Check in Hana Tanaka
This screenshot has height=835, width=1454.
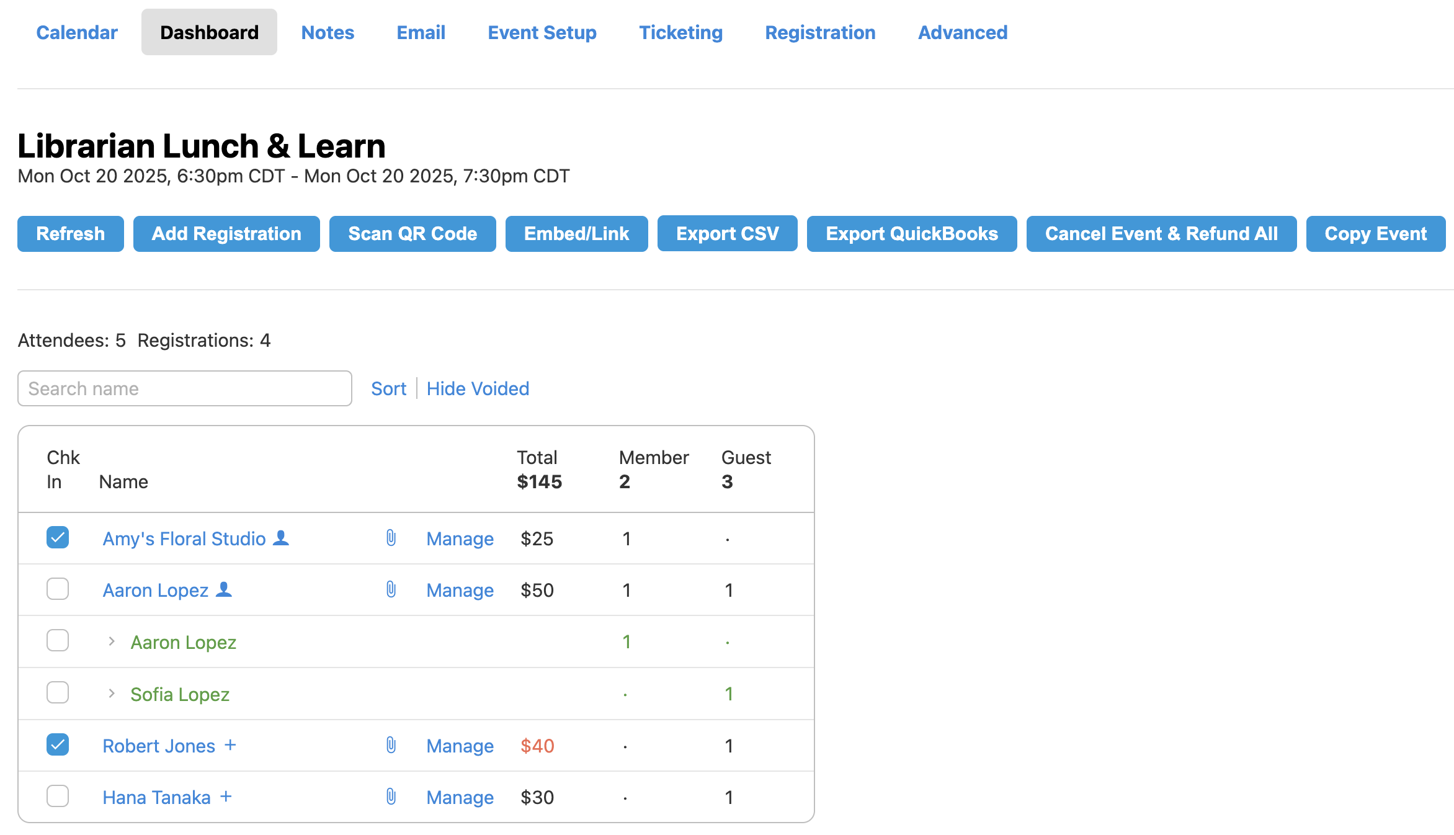(58, 796)
